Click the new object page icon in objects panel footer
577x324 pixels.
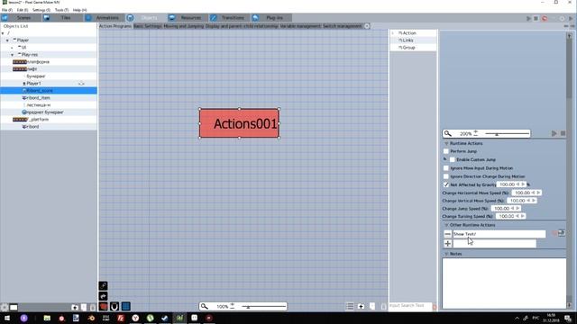[x=84, y=307]
